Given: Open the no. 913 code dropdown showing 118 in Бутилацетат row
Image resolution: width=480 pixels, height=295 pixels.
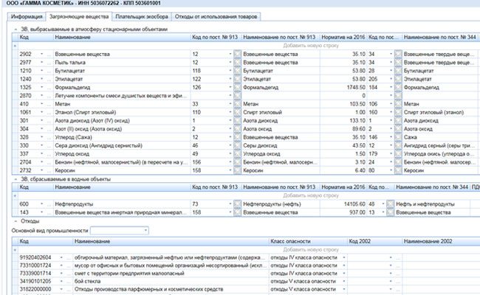Looking at the screenshot, I should point(230,71).
